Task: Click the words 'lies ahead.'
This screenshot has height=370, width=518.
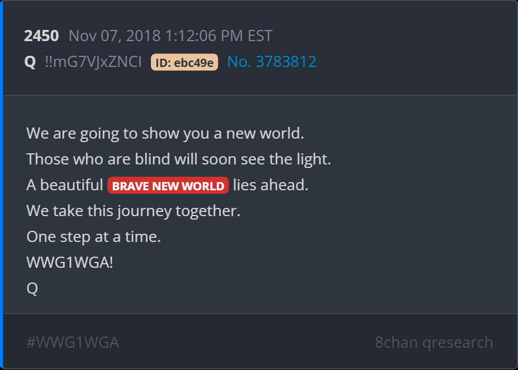Action: (x=271, y=185)
